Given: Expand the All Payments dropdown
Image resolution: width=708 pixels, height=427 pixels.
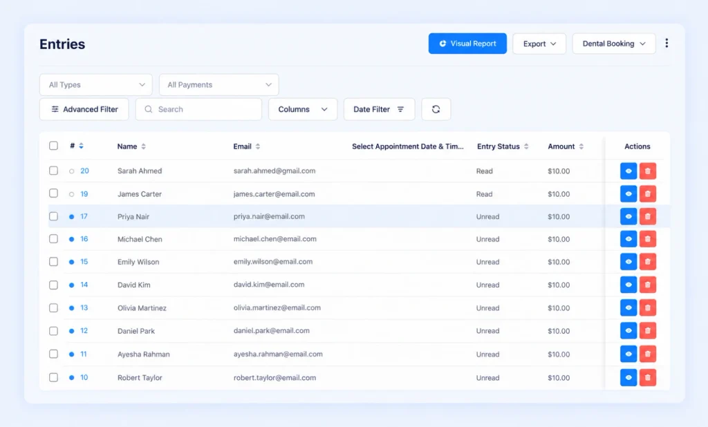Looking at the screenshot, I should tap(219, 85).
